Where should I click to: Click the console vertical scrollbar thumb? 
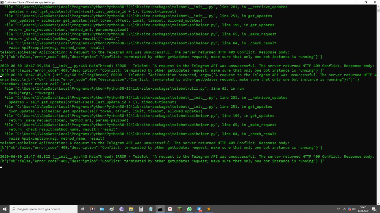coord(378,11)
